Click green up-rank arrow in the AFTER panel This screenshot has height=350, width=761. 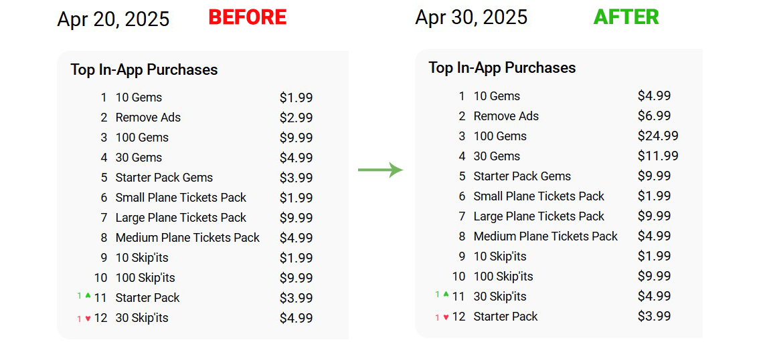[446, 294]
